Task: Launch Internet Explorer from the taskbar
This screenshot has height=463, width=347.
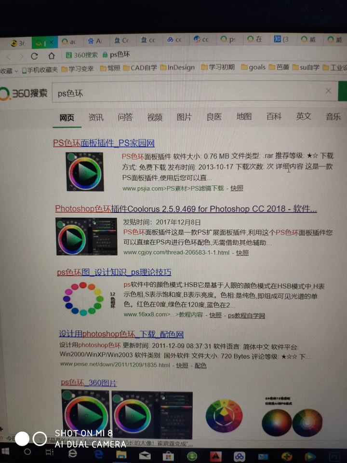Action: click(73, 453)
